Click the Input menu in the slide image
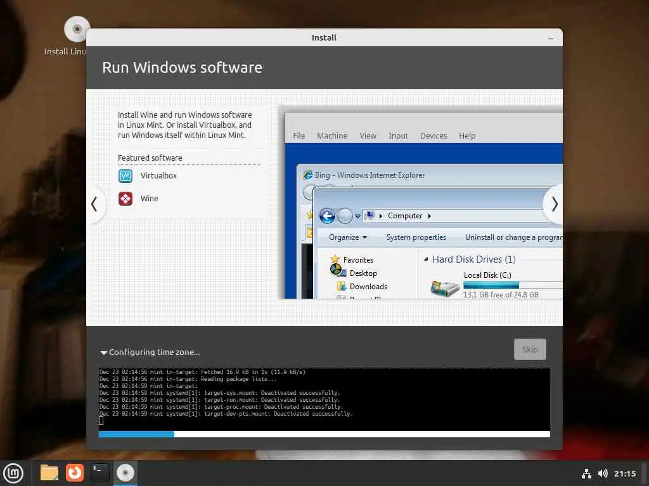Viewport: 649px width, 486px height. [x=398, y=136]
